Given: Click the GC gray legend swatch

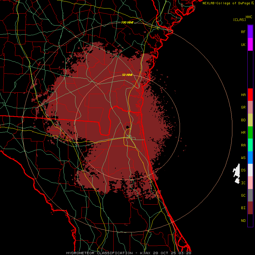Looking at the screenshot, I should tap(250, 195).
